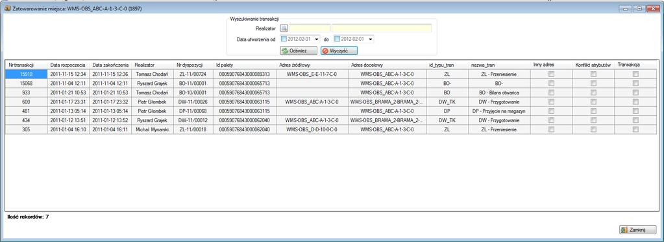Focus the long Realizator name input field
Image resolution: width=664 pixels, height=242 pixels.
(382, 28)
